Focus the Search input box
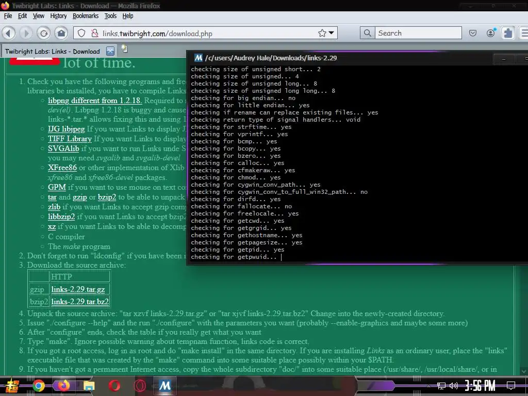The height and width of the screenshot is (396, 528). 418,33
